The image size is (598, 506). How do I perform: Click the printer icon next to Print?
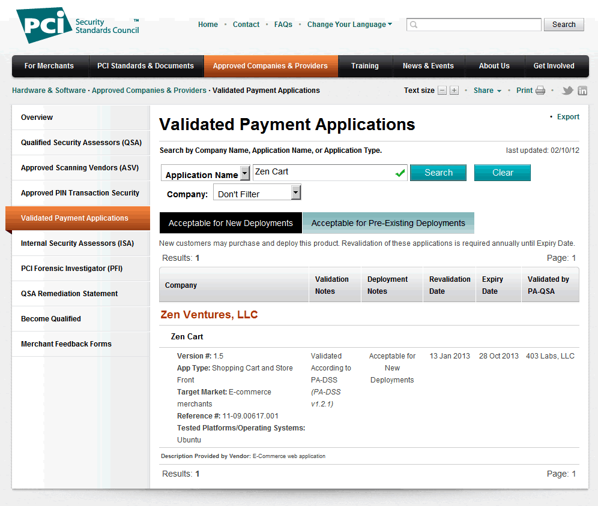coord(540,91)
